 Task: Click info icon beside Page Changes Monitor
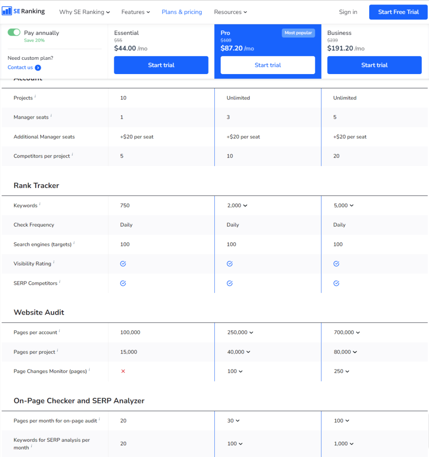[89, 369]
